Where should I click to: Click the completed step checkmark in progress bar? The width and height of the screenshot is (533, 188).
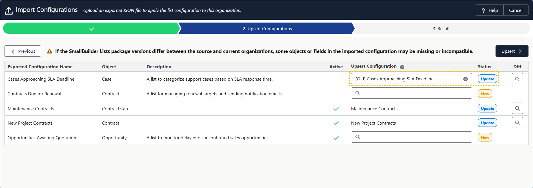[x=92, y=29]
